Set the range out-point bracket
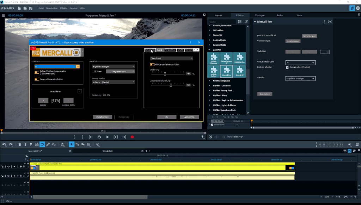The image size is (361, 205). coord(82,137)
